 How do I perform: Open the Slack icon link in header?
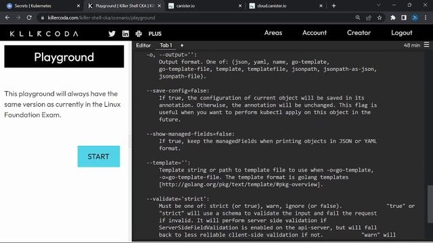139,34
